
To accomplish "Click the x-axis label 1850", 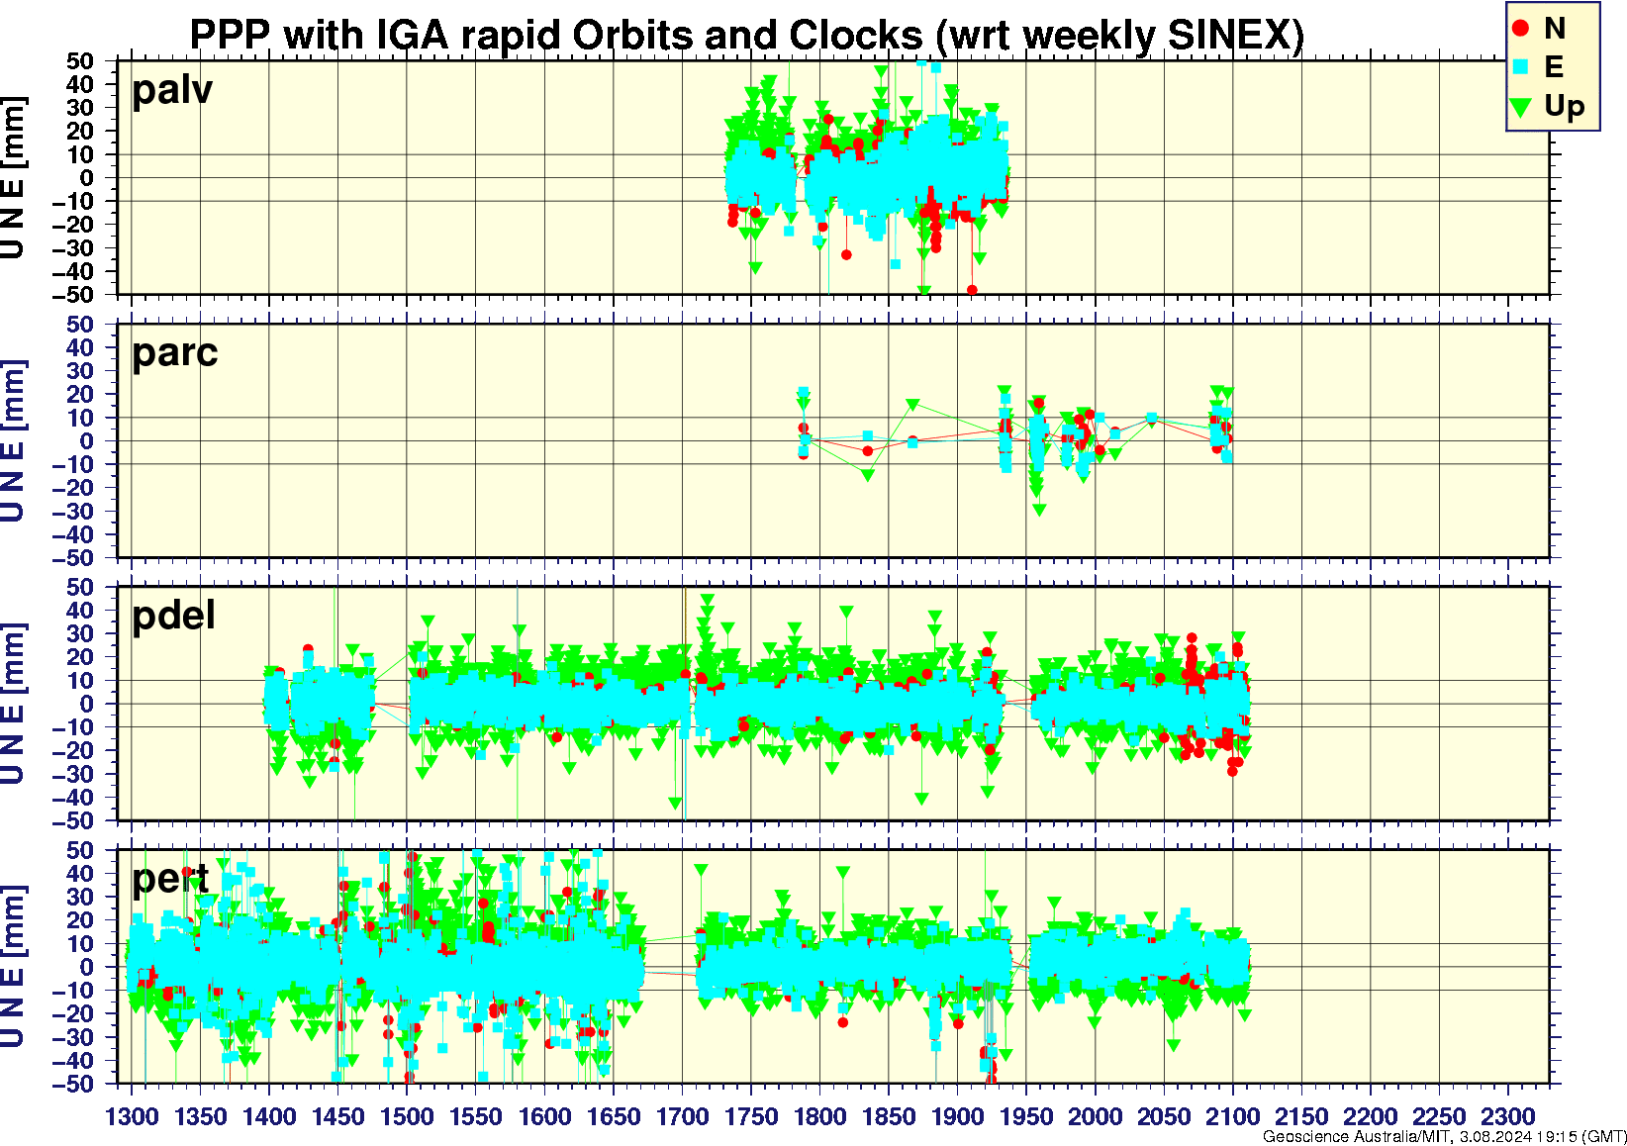I will click(888, 1116).
